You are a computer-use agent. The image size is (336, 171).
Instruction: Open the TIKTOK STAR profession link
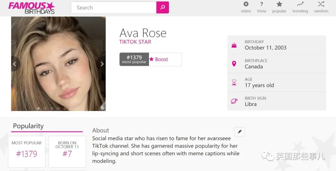coord(135,42)
